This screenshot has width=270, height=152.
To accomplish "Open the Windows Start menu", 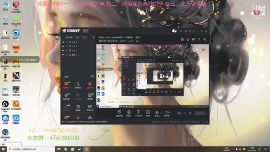I will pyautogui.click(x=3, y=149).
